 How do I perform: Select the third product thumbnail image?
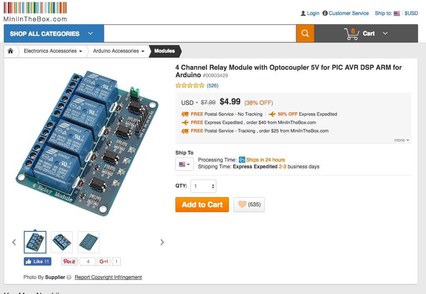click(89, 242)
